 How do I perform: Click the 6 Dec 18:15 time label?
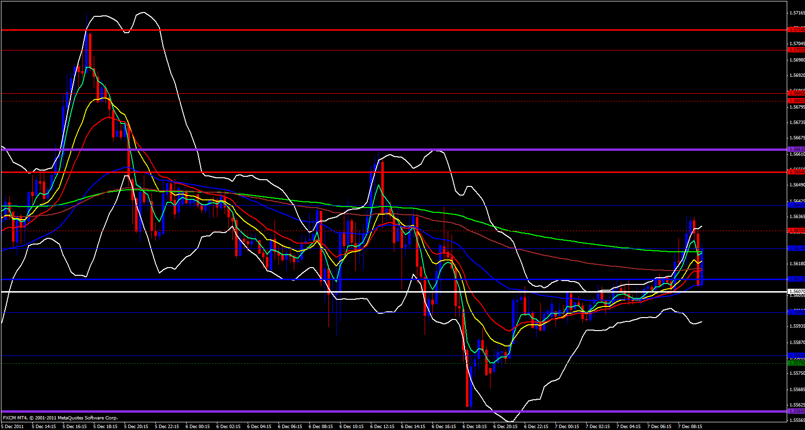[475, 427]
